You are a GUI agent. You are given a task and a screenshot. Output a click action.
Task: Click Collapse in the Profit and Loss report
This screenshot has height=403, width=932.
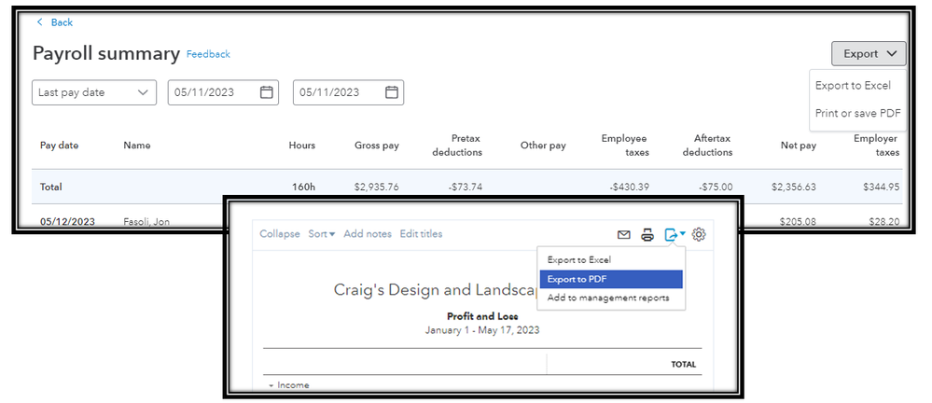[280, 234]
